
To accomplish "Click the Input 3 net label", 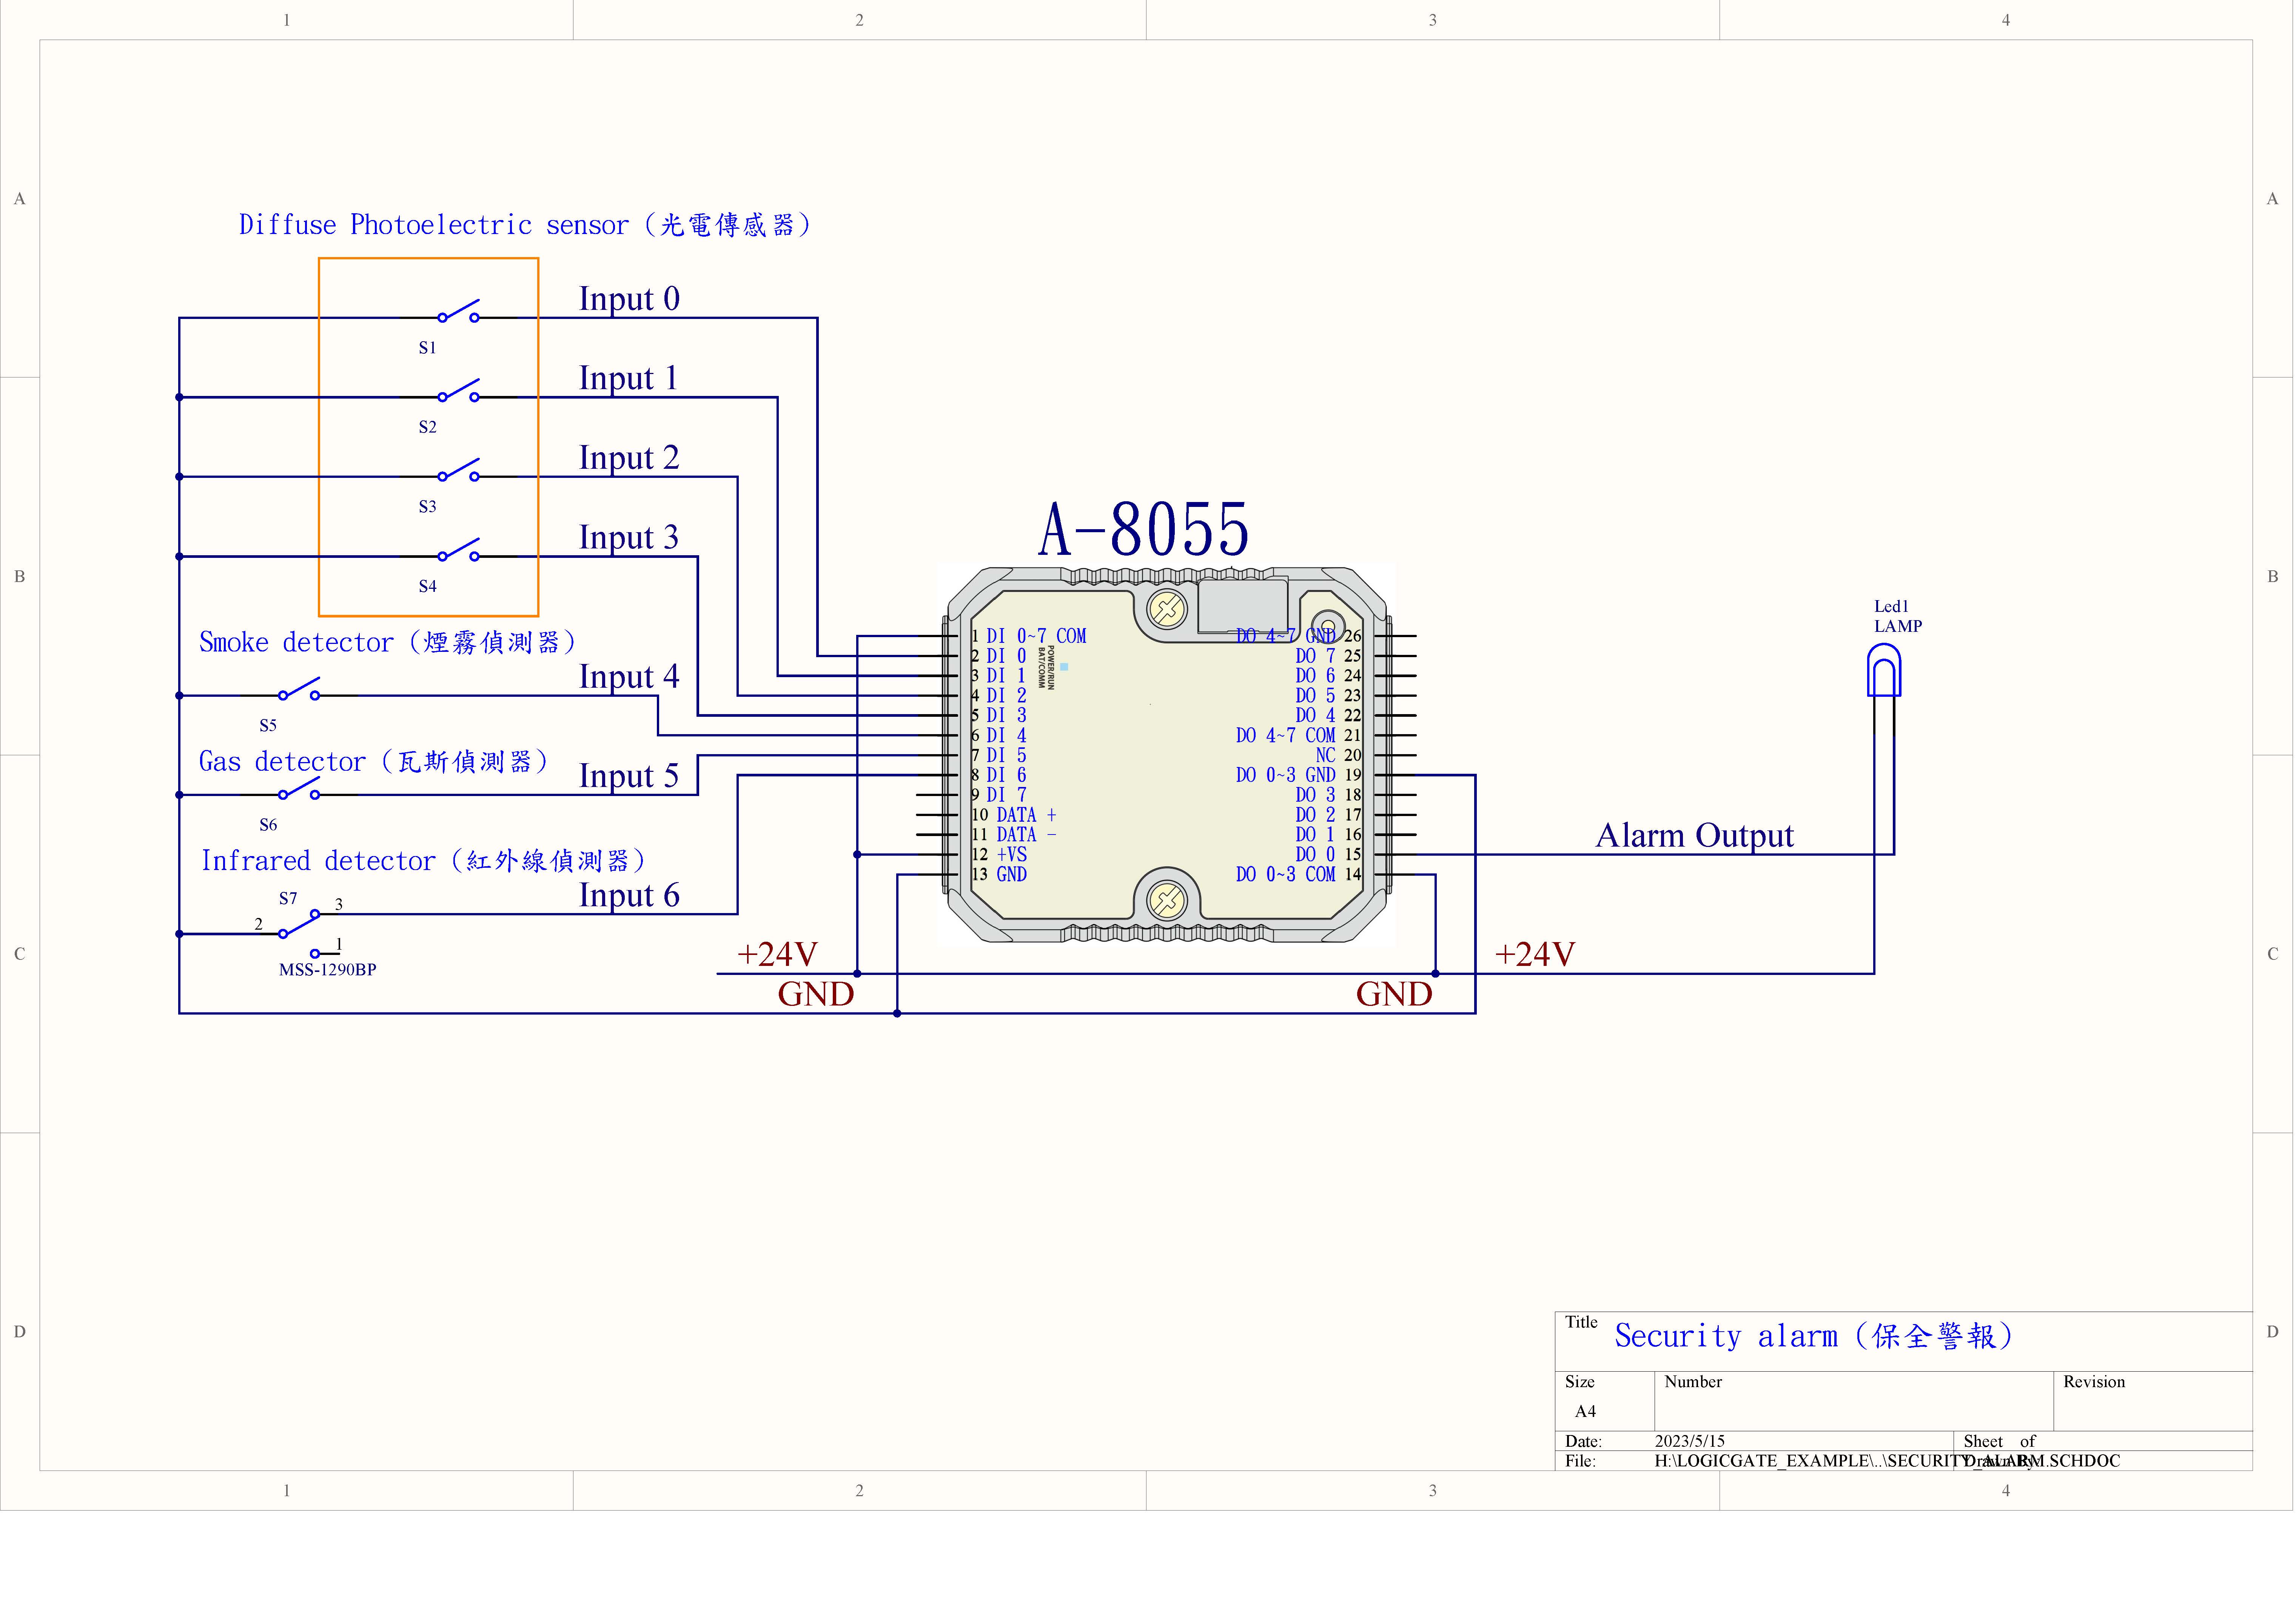I will click(x=629, y=537).
